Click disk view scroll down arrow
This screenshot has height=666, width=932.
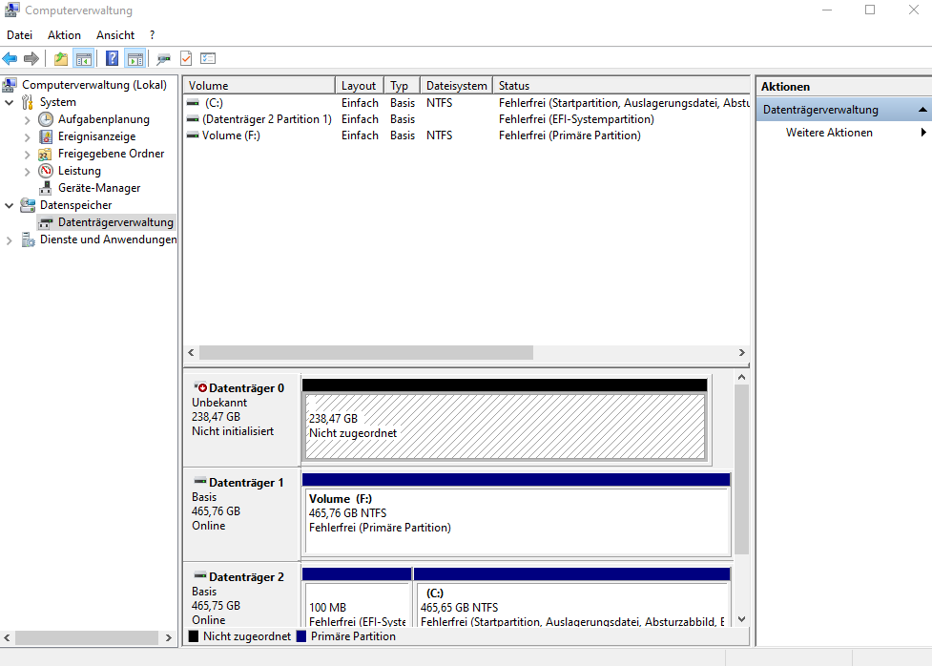click(741, 619)
